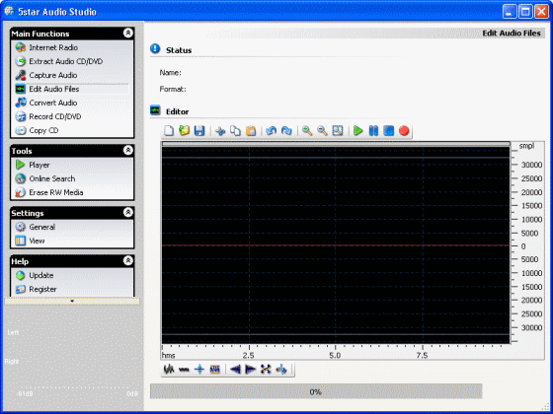Expand the sidebar with the down arrow bar
The width and height of the screenshot is (553, 414).
[72, 302]
